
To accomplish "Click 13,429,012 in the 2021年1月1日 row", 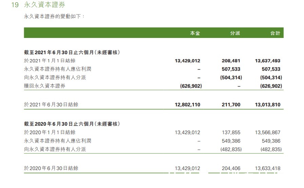I will (x=188, y=61).
